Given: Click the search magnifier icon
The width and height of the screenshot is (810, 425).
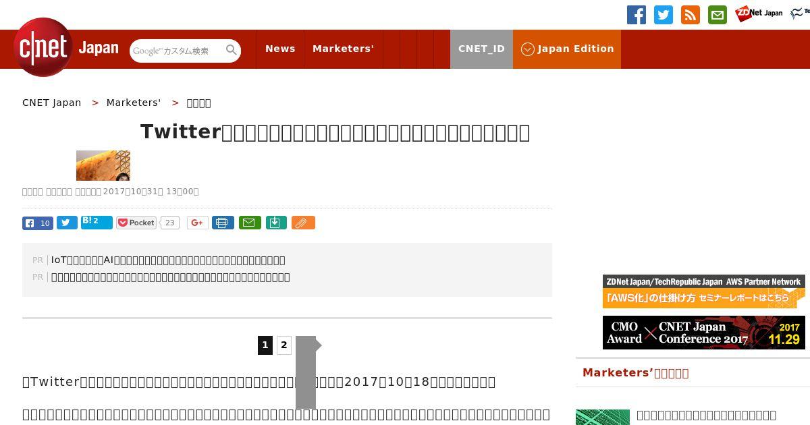Looking at the screenshot, I should 232,51.
